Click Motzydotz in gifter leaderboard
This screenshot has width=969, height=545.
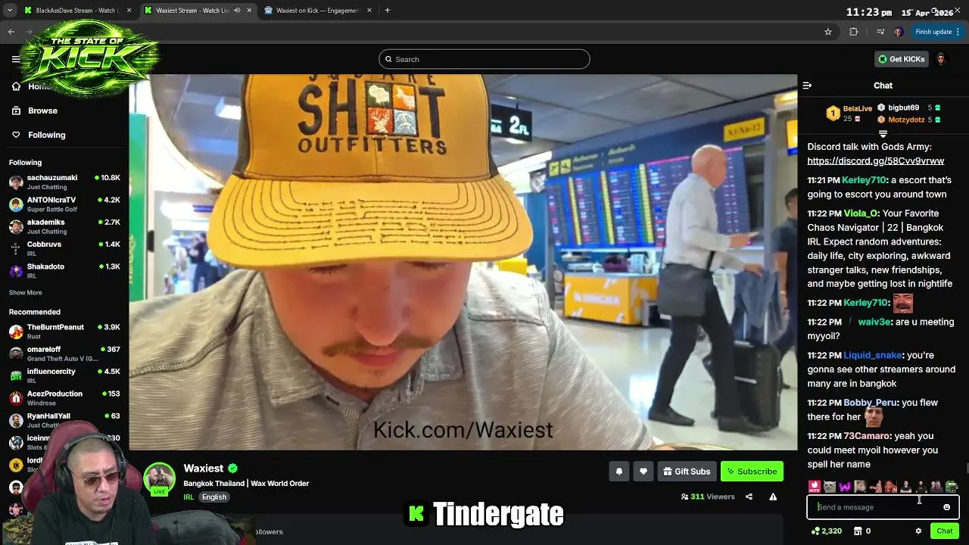[x=907, y=120]
